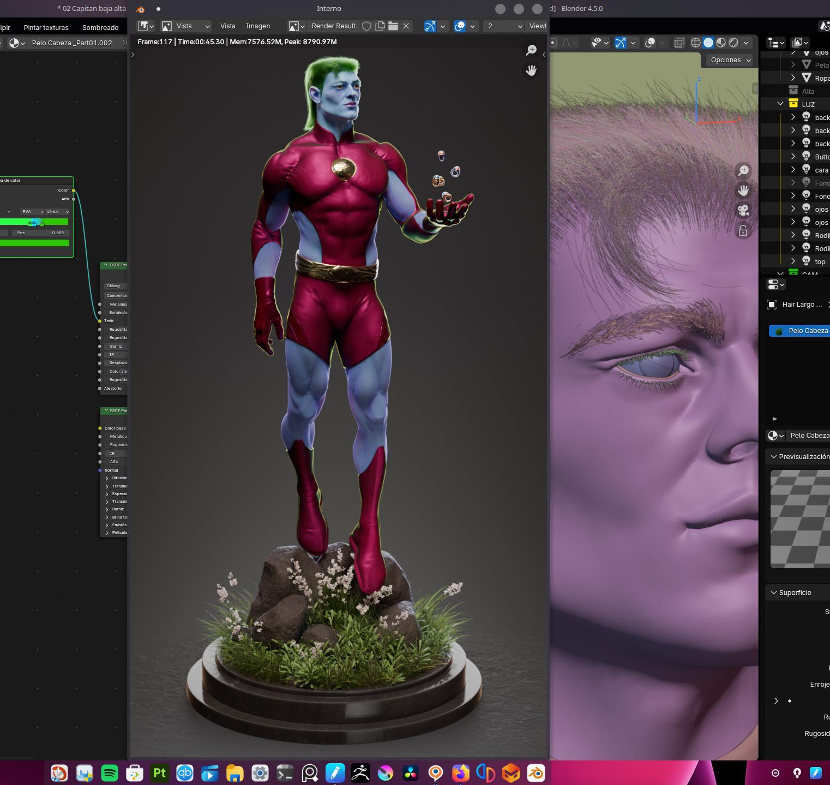Click the pan hand gizmo in the render window
The height and width of the screenshot is (785, 830).
point(531,70)
